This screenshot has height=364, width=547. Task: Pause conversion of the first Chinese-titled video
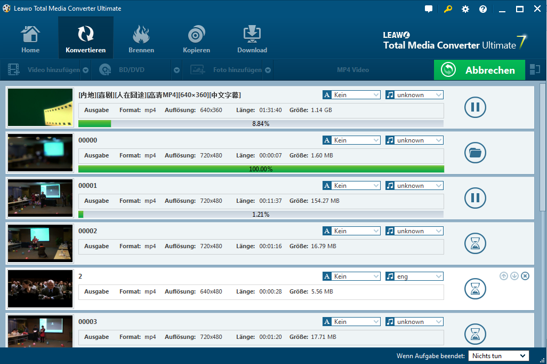click(475, 107)
